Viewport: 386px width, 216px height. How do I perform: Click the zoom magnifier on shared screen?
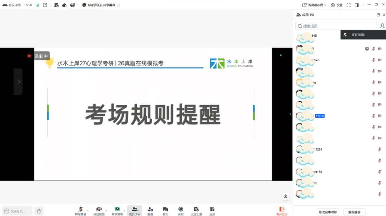pyautogui.click(x=285, y=196)
